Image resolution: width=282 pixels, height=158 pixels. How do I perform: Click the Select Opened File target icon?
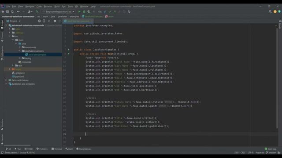click(x=39, y=21)
